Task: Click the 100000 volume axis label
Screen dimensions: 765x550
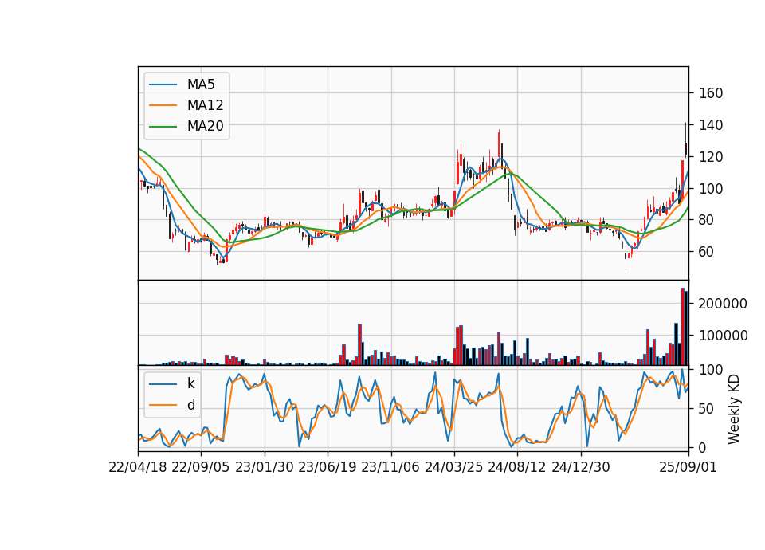Action: point(723,336)
